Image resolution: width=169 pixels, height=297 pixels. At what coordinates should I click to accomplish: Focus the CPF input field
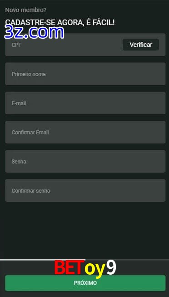tap(64, 45)
